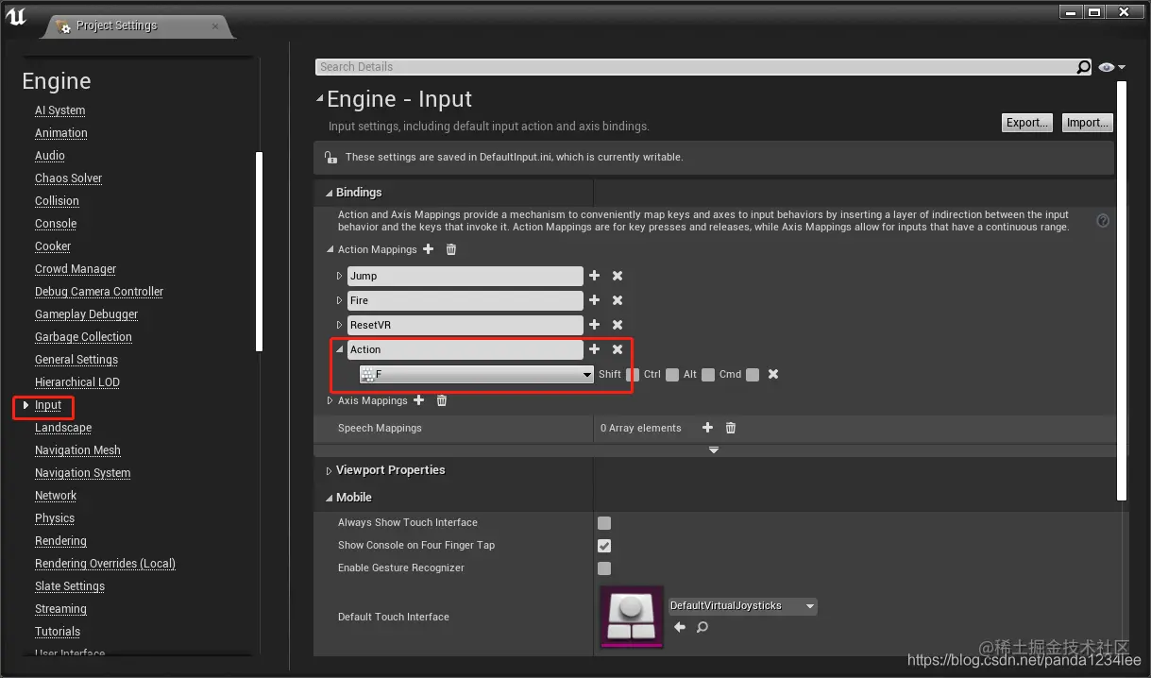The width and height of the screenshot is (1151, 678).
Task: Remove the Jump action mapping
Action: tap(618, 276)
